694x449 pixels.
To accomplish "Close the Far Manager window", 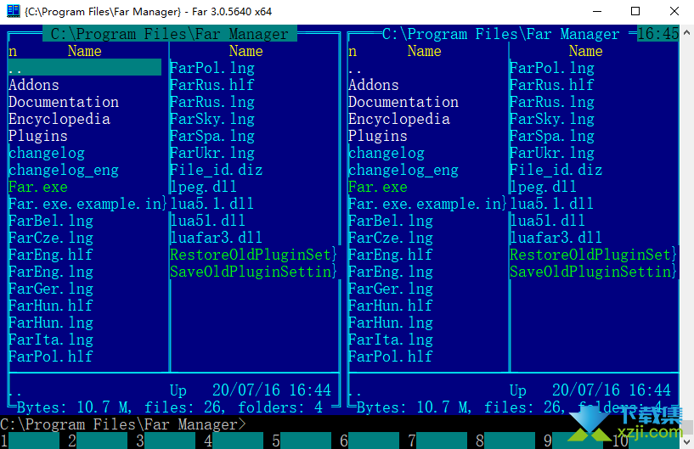I will 674,12.
